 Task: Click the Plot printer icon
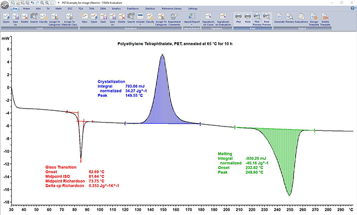coord(238,18)
